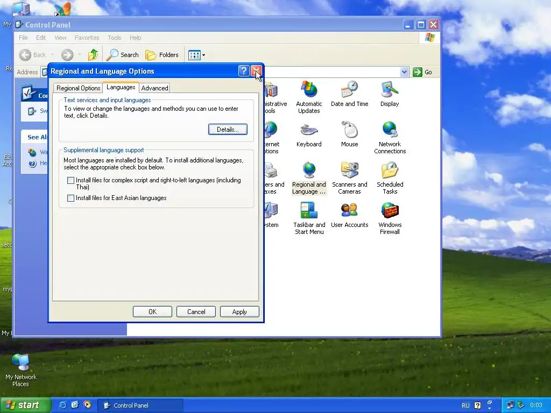
Task: Switch to the Advanced tab
Action: [154, 88]
